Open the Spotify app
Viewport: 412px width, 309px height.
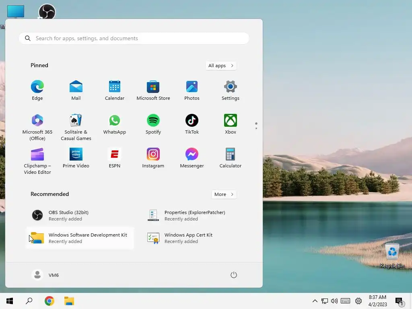pos(153,124)
